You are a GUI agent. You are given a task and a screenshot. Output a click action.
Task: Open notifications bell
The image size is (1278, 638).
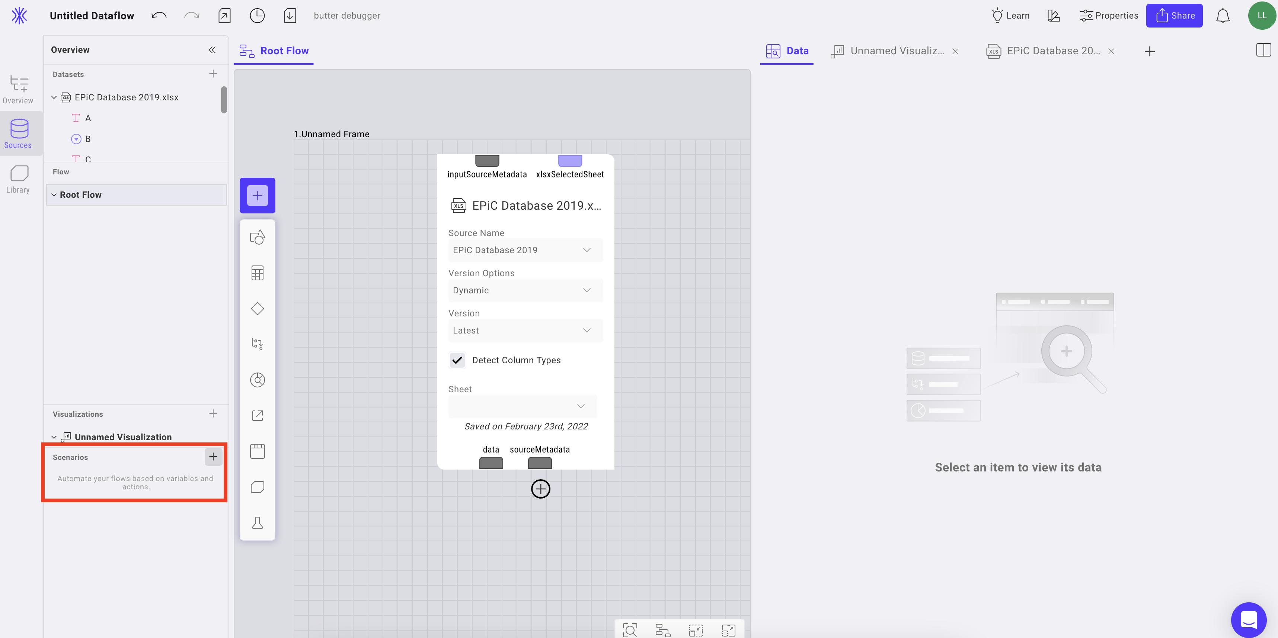click(x=1223, y=15)
